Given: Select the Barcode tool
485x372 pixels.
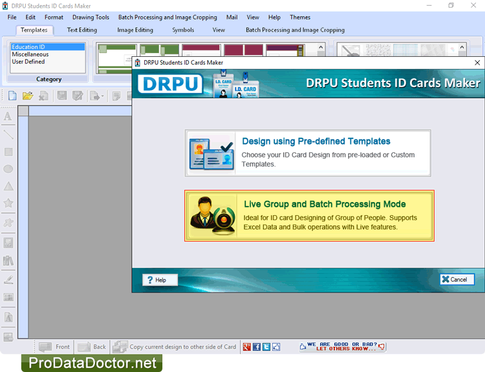Looking at the screenshot, I should coord(8,297).
